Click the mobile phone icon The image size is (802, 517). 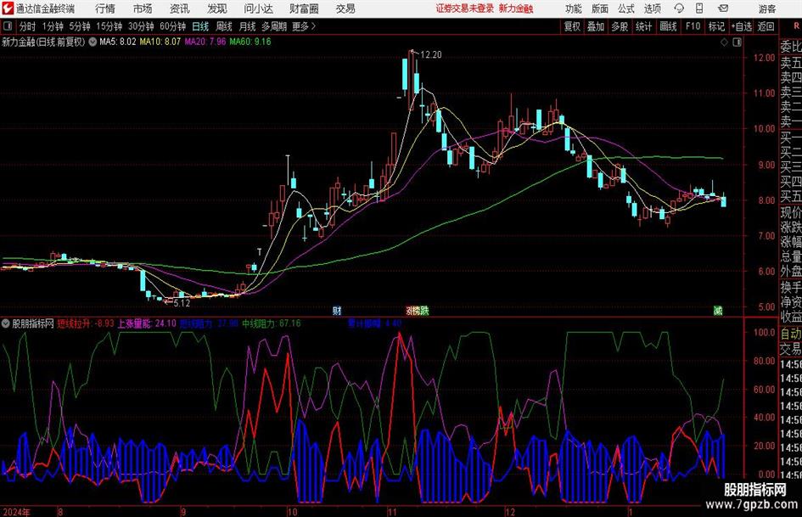click(x=699, y=8)
